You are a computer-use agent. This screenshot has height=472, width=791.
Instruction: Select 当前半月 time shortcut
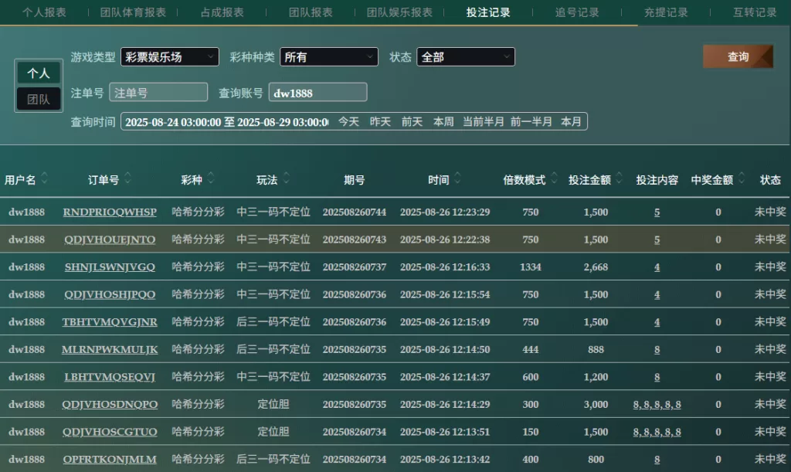pos(484,121)
